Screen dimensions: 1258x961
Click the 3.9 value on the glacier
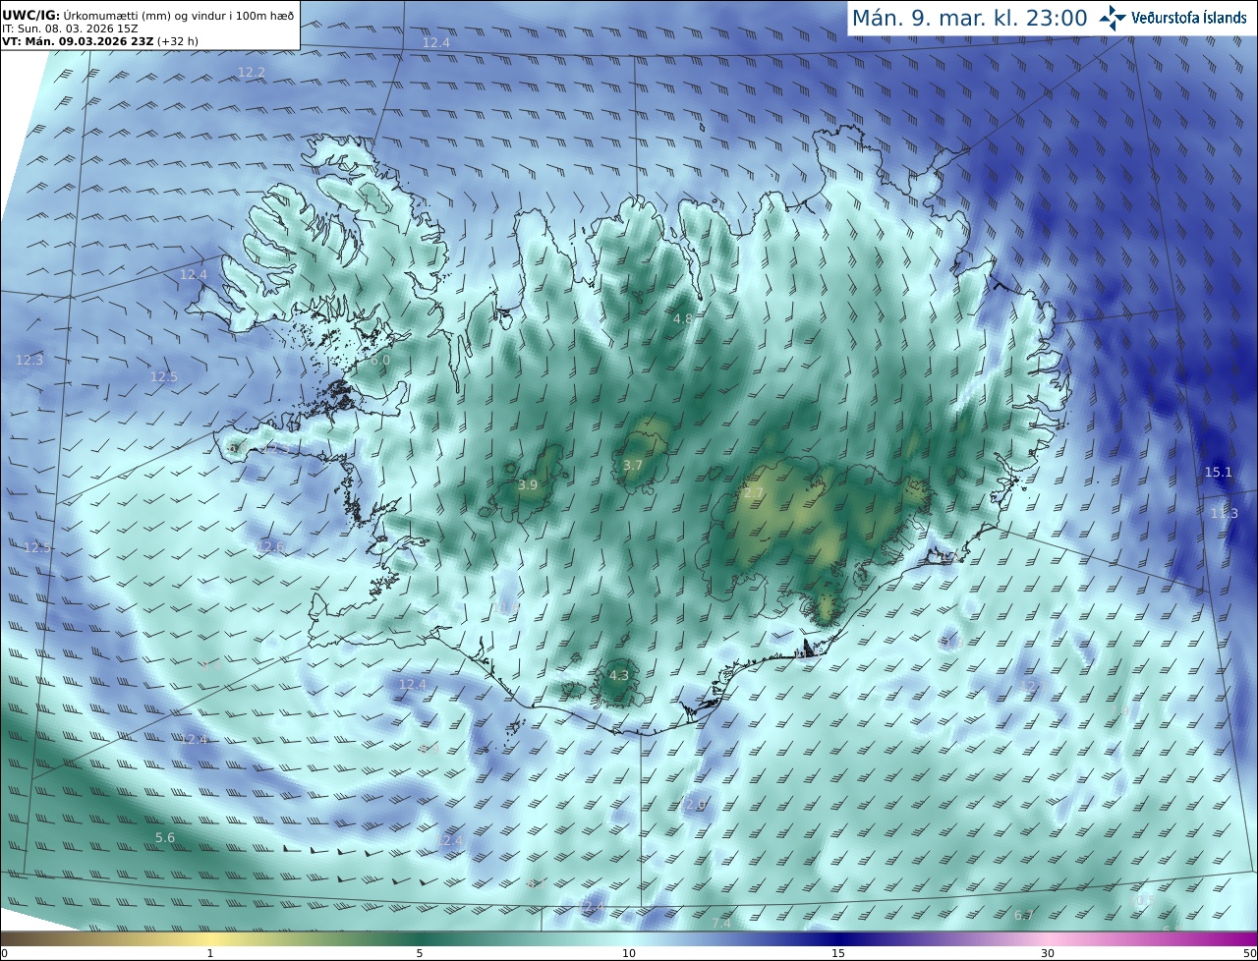point(528,485)
